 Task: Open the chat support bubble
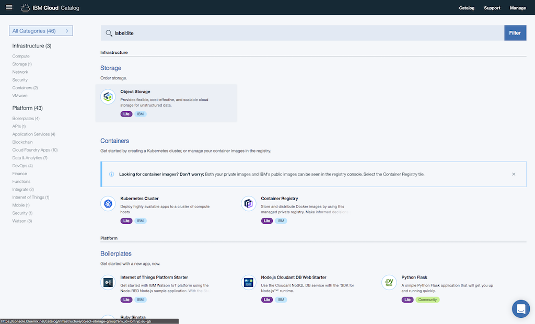pos(520,309)
